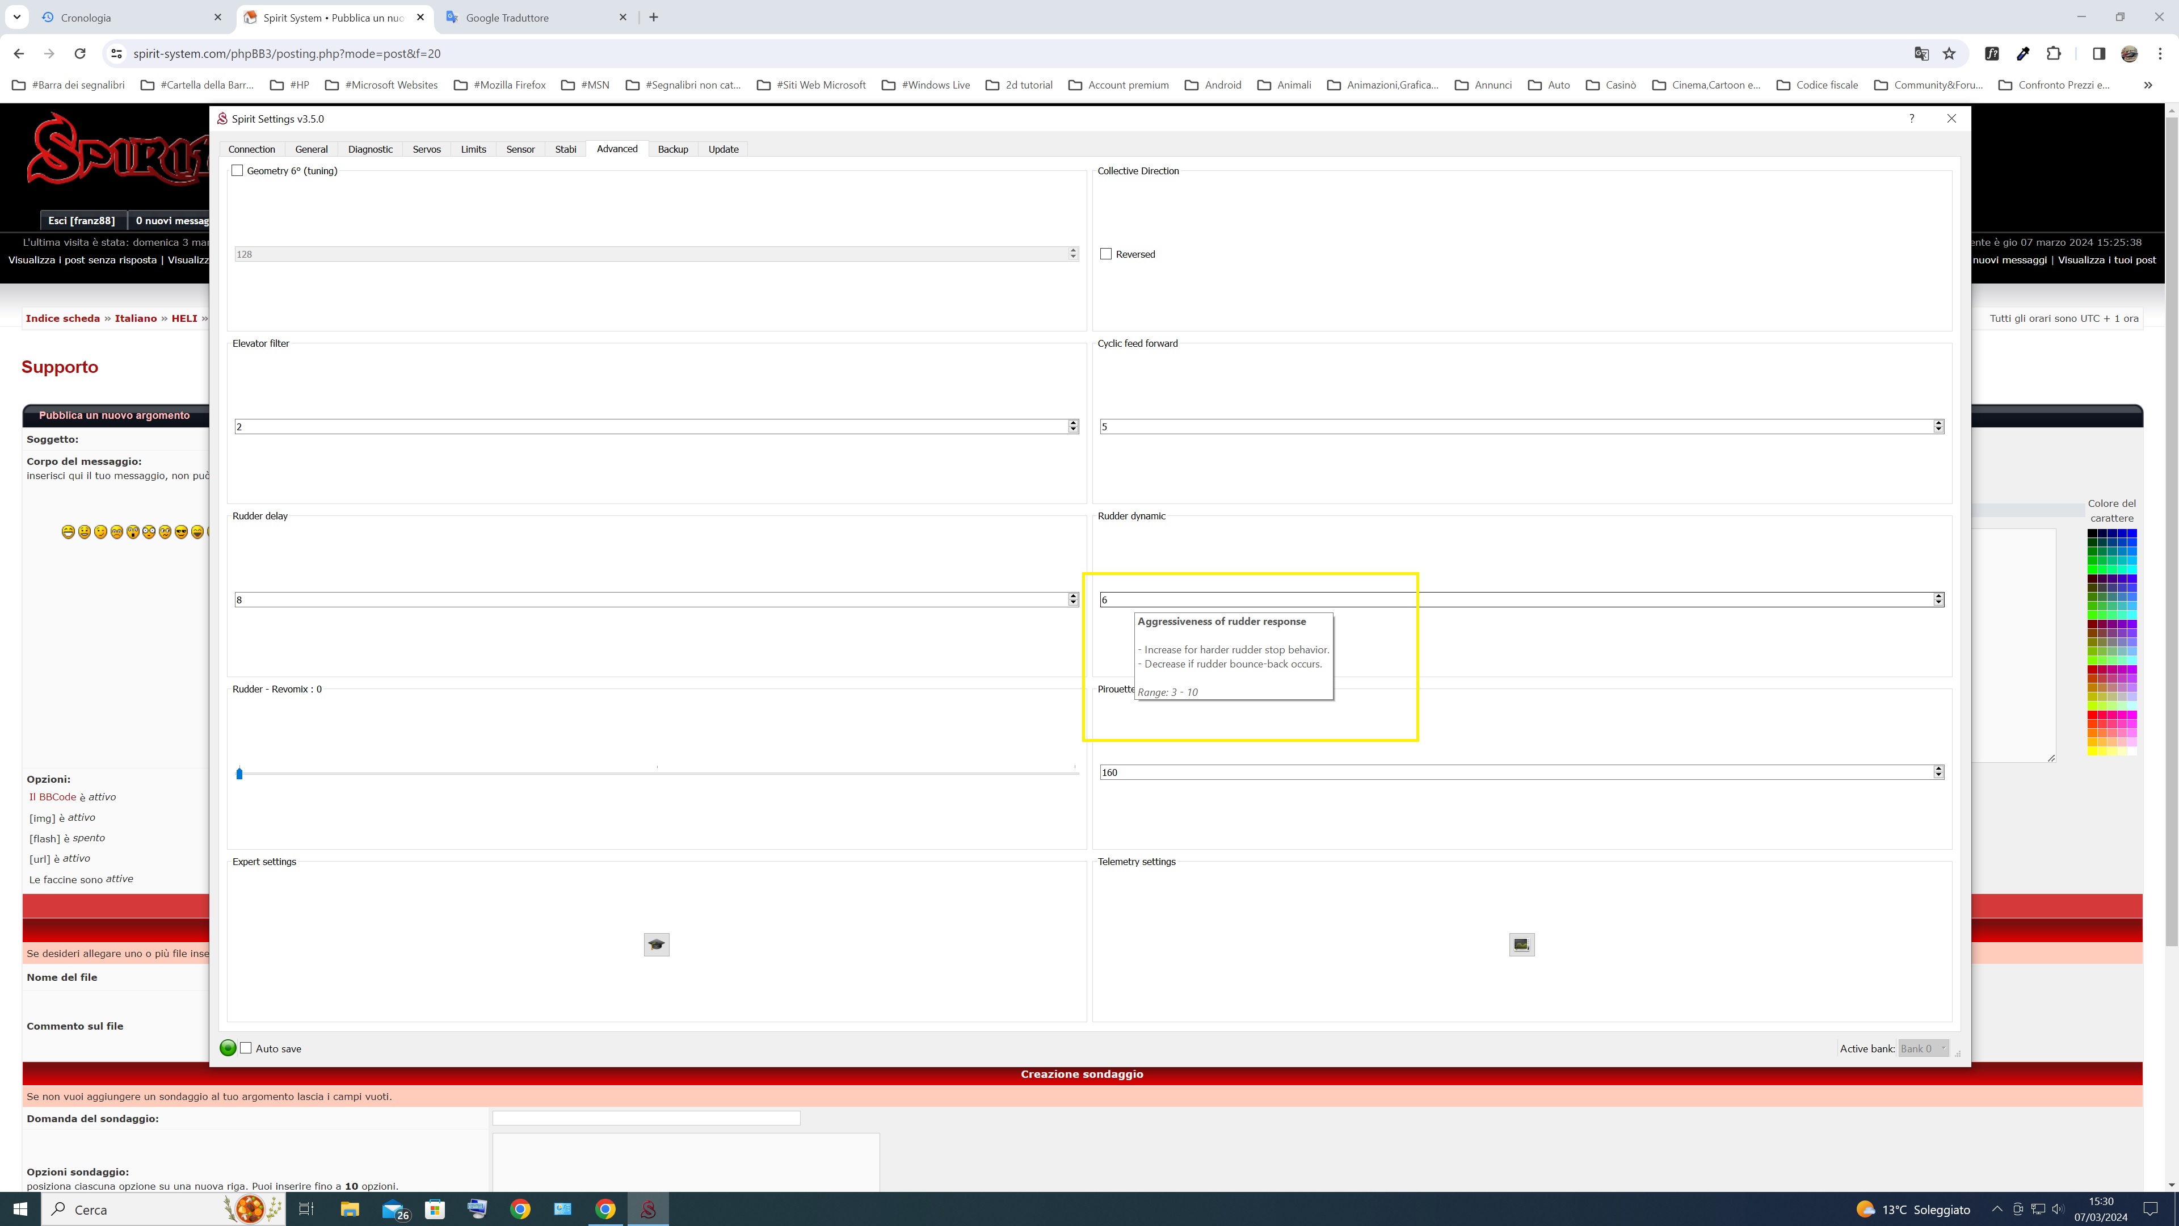This screenshot has height=1226, width=2179.
Task: Open File Explorer from taskbar
Action: (x=350, y=1209)
